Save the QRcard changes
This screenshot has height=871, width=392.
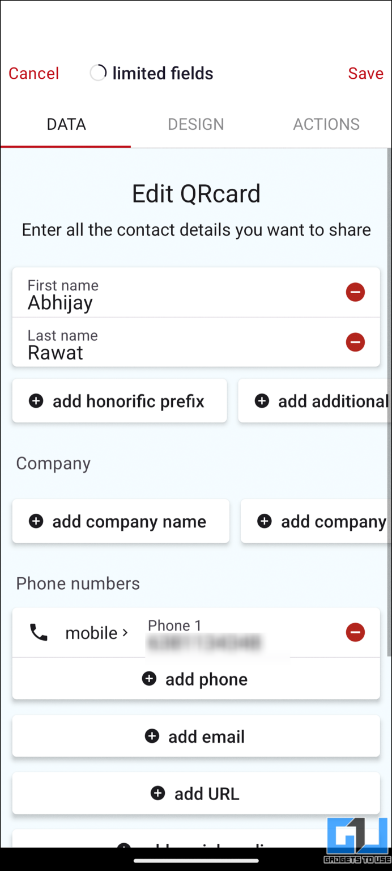(x=365, y=73)
